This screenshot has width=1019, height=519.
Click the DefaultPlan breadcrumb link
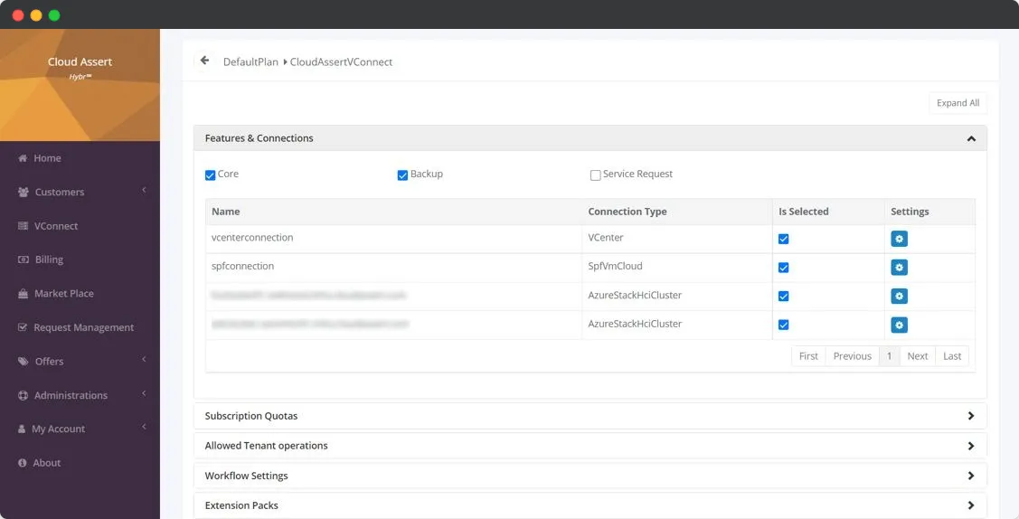(x=250, y=62)
